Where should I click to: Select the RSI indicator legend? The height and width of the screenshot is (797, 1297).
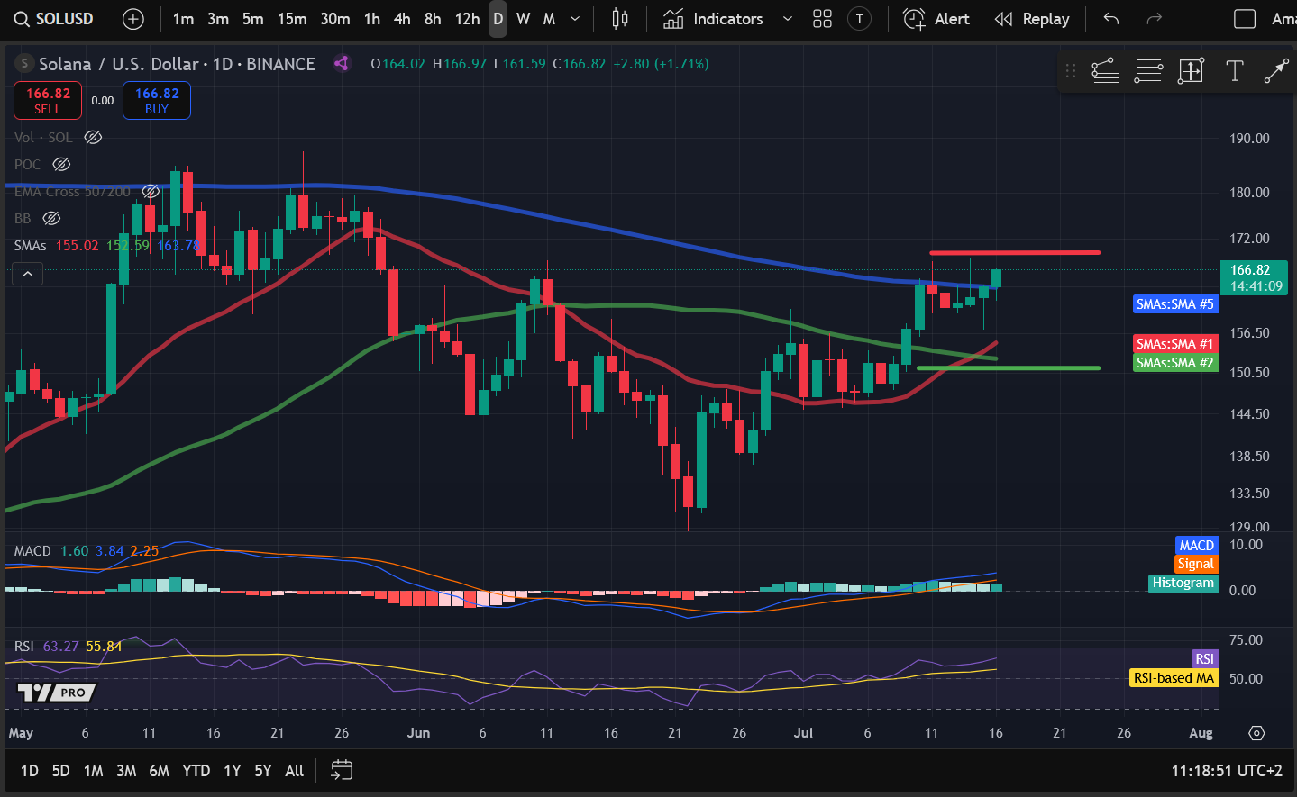(x=23, y=646)
